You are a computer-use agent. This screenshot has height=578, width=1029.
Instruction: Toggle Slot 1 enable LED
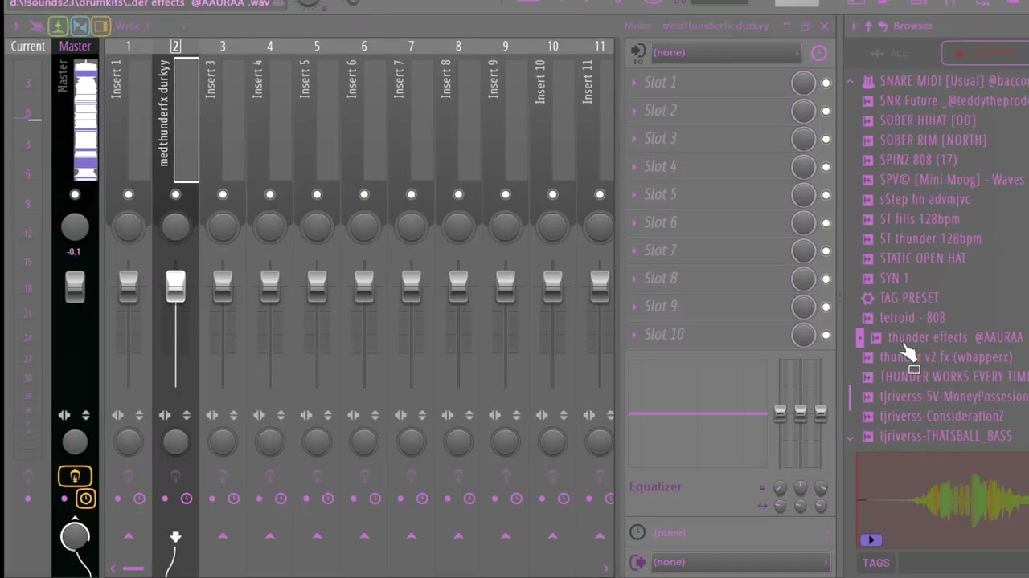coord(826,83)
